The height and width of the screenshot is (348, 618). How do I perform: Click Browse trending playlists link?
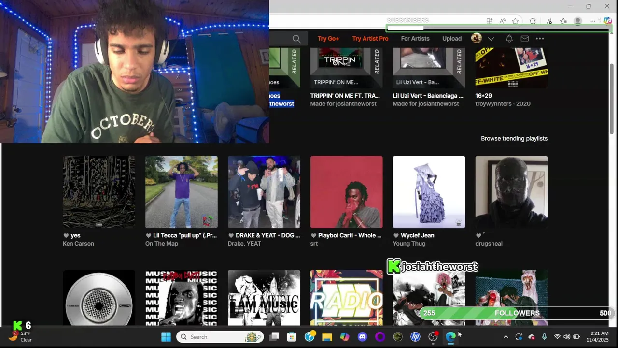point(514,138)
